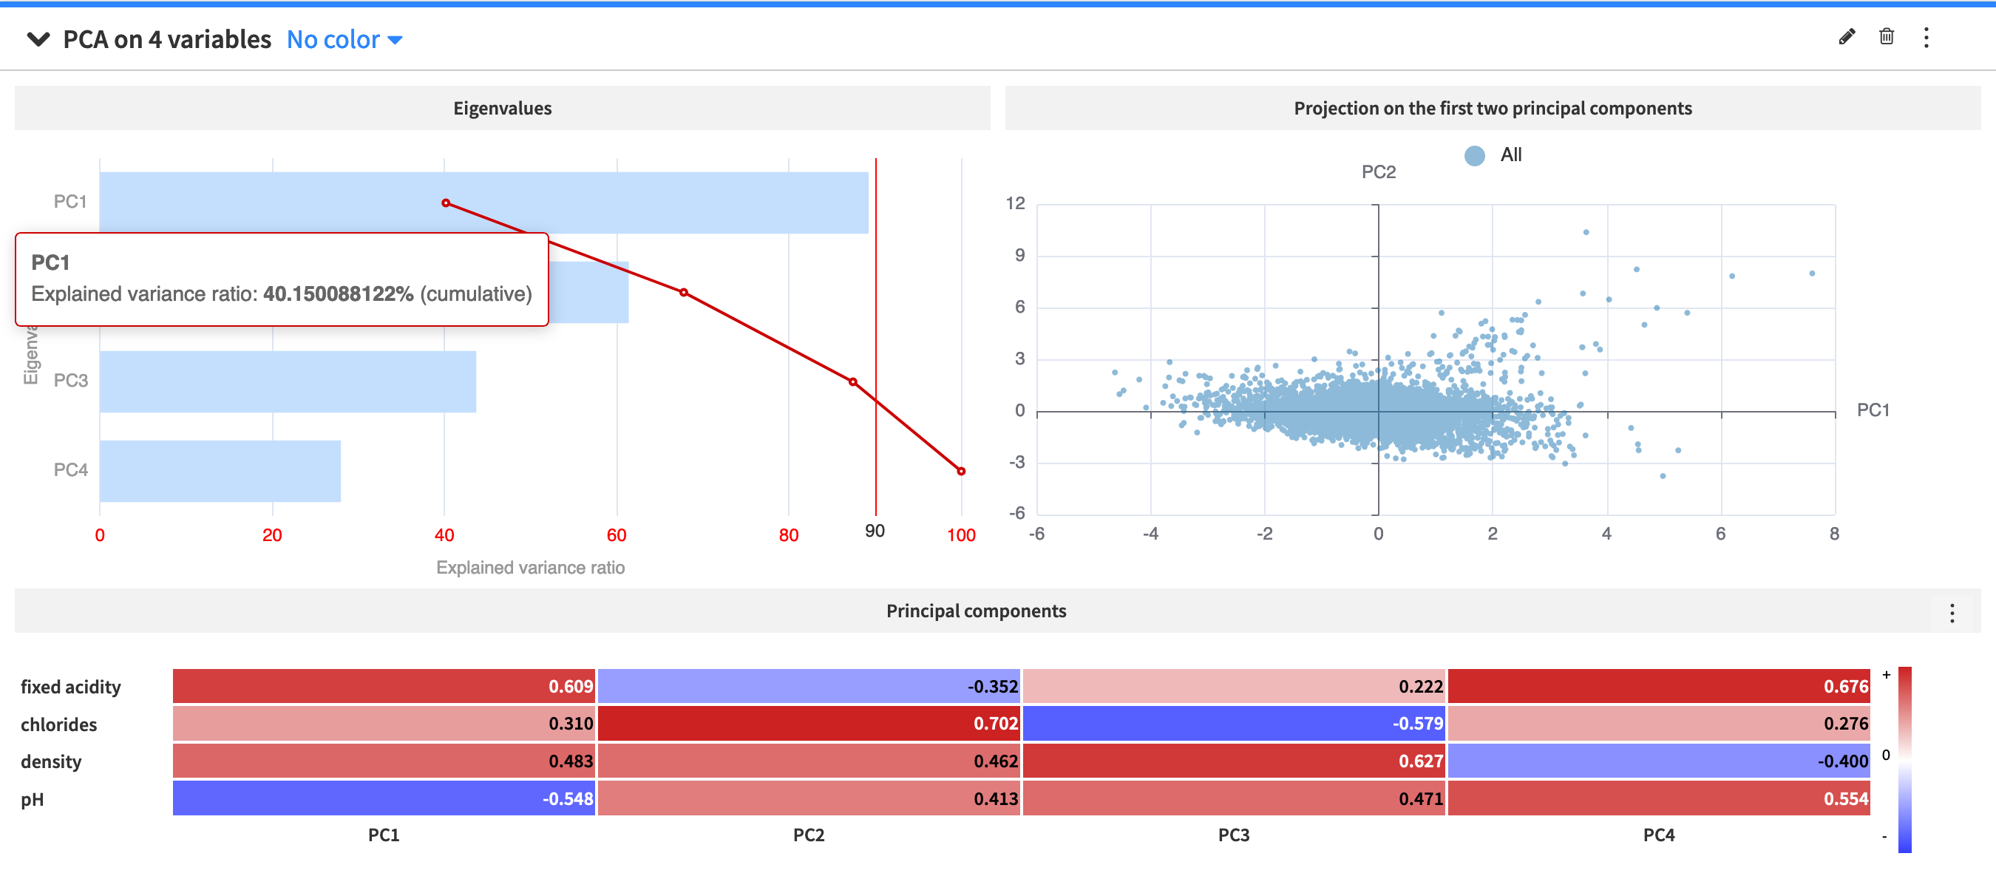
Task: Open the card's three-dot options menu
Action: [x=1926, y=37]
